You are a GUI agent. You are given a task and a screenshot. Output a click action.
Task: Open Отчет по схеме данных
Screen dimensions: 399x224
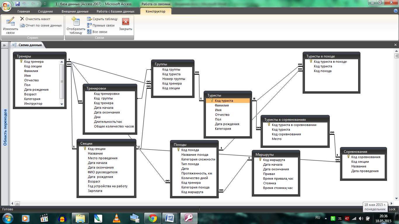pos(22,25)
